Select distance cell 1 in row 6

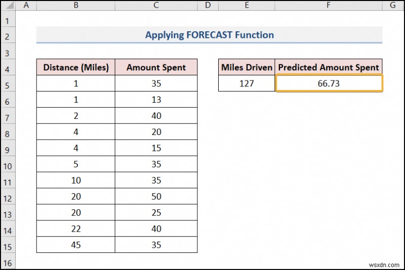coord(76,99)
